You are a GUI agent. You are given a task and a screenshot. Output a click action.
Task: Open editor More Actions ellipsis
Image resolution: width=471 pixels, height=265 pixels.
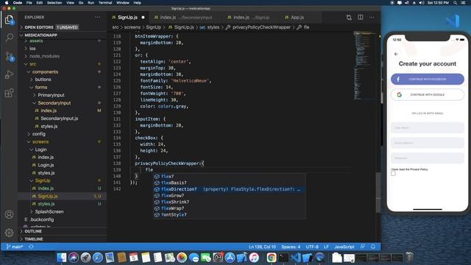(372, 17)
